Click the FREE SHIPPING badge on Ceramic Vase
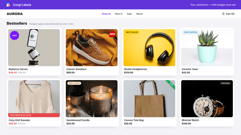The height and width of the screenshot is (135, 241). coord(190,32)
